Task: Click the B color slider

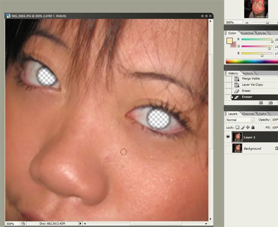Action: click(257, 53)
